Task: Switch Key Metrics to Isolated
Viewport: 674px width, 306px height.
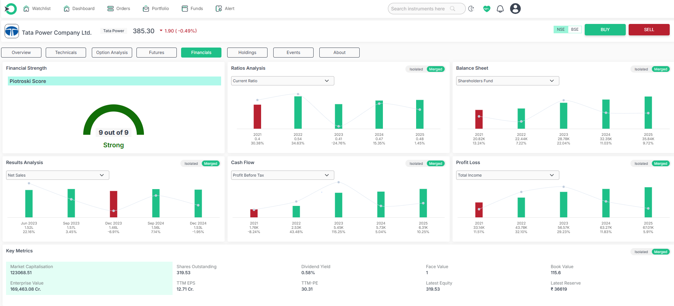Action: (641, 252)
